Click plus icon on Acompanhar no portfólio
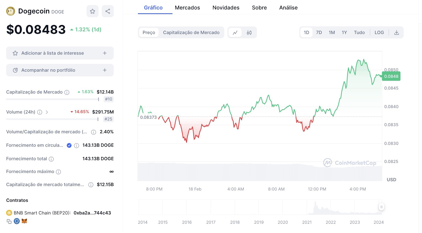 (x=105, y=70)
